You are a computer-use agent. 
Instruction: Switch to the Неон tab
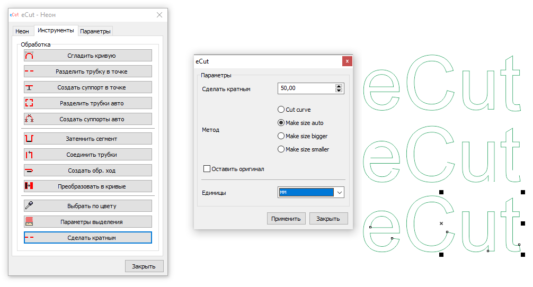click(22, 31)
